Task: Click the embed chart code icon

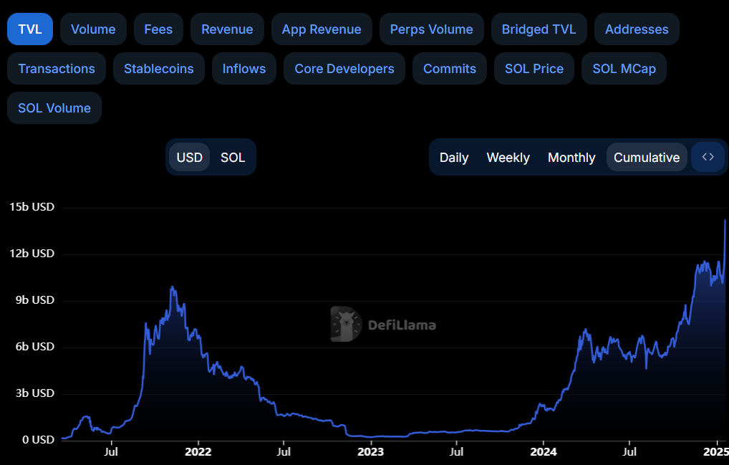Action: point(707,157)
